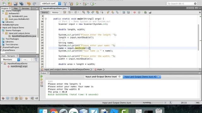
Task: Click the Save All toolbar icon
Action: tap(21, 4)
